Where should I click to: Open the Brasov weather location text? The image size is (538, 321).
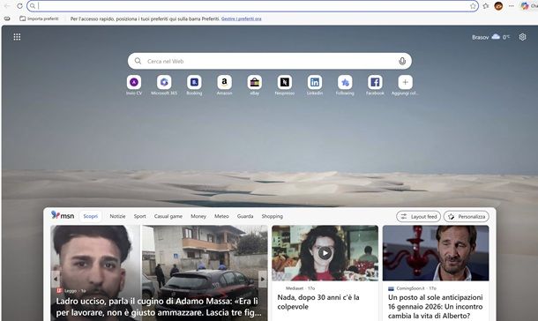coord(480,37)
